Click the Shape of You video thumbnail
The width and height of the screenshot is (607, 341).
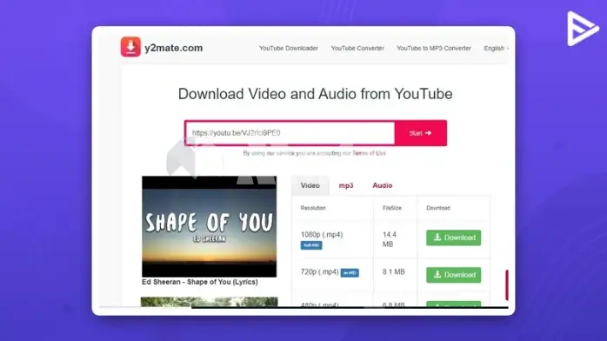click(209, 226)
